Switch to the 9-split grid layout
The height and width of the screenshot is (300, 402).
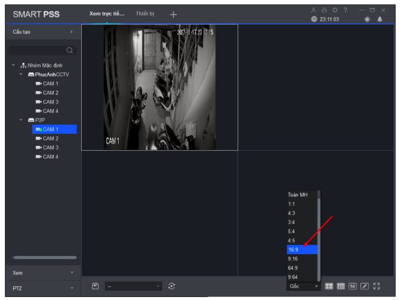(341, 286)
